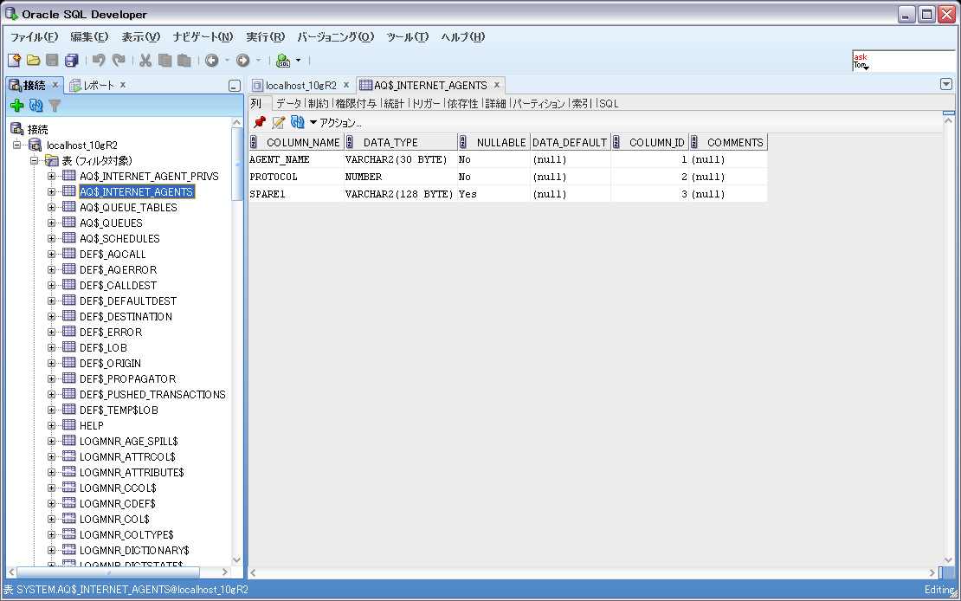
Task: Open the SQL Worksheet icon
Action: (x=283, y=60)
